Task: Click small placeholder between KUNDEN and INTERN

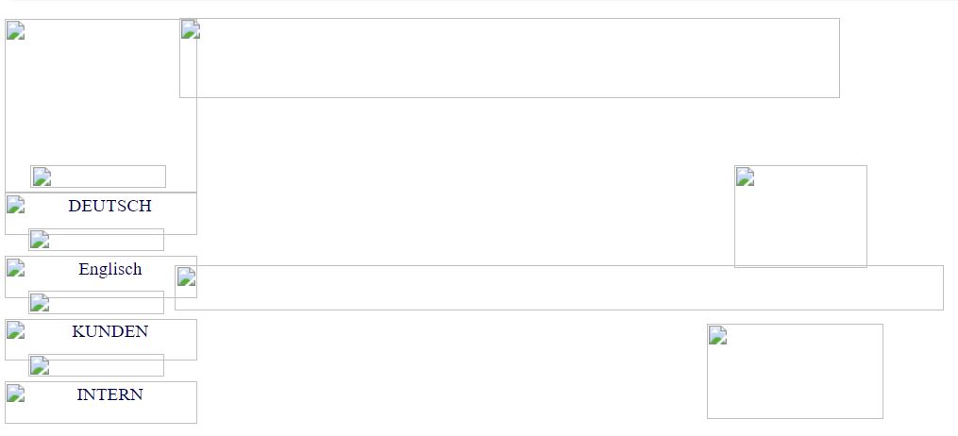Action: tap(96, 365)
